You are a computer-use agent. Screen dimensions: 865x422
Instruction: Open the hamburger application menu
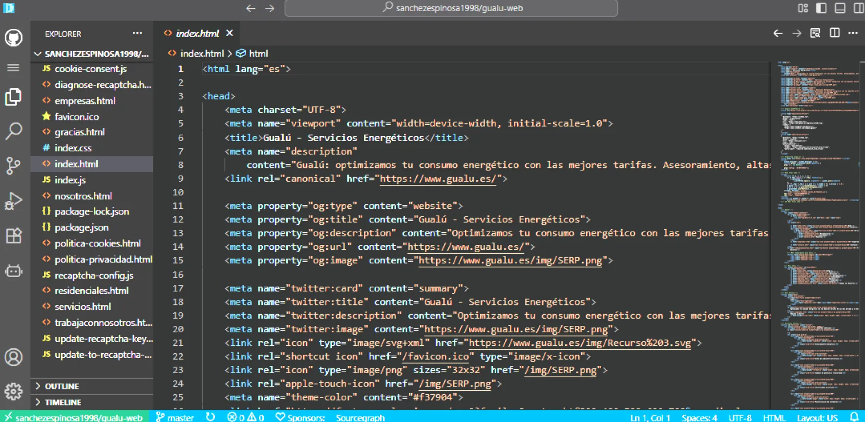[x=13, y=67]
